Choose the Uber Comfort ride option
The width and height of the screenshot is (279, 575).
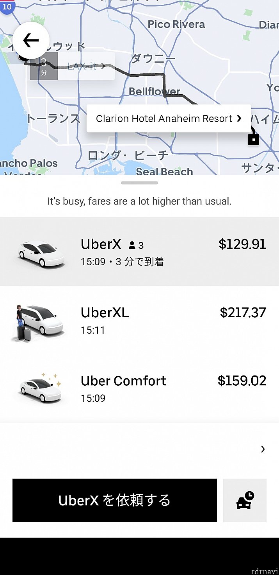tap(139, 387)
